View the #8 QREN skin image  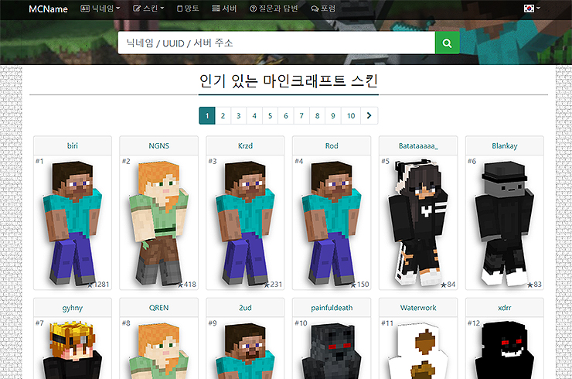pyautogui.click(x=159, y=350)
